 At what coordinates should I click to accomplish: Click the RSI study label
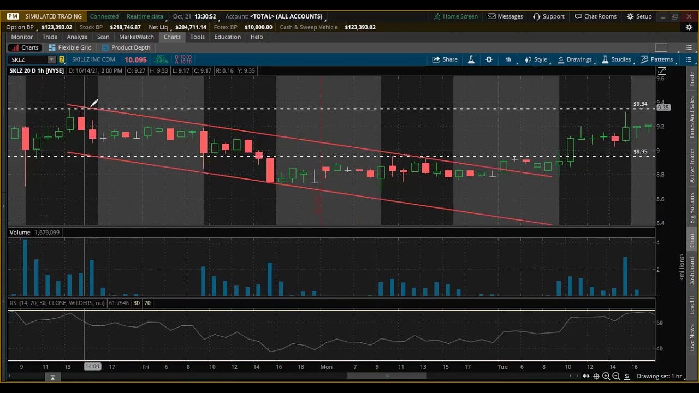point(57,303)
